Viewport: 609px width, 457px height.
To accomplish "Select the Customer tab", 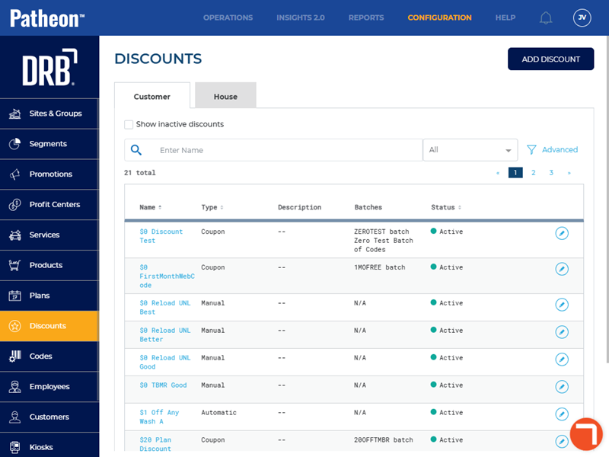I will 151,96.
